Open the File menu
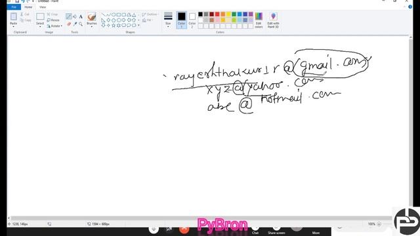This screenshot has width=420, height=236. (x=14, y=7)
